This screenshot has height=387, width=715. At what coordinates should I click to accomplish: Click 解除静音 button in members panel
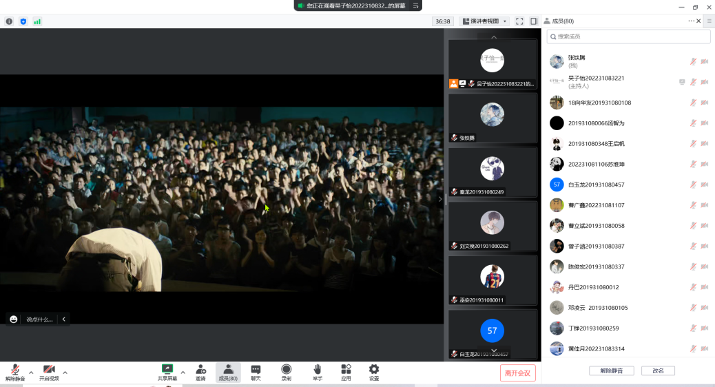611,370
